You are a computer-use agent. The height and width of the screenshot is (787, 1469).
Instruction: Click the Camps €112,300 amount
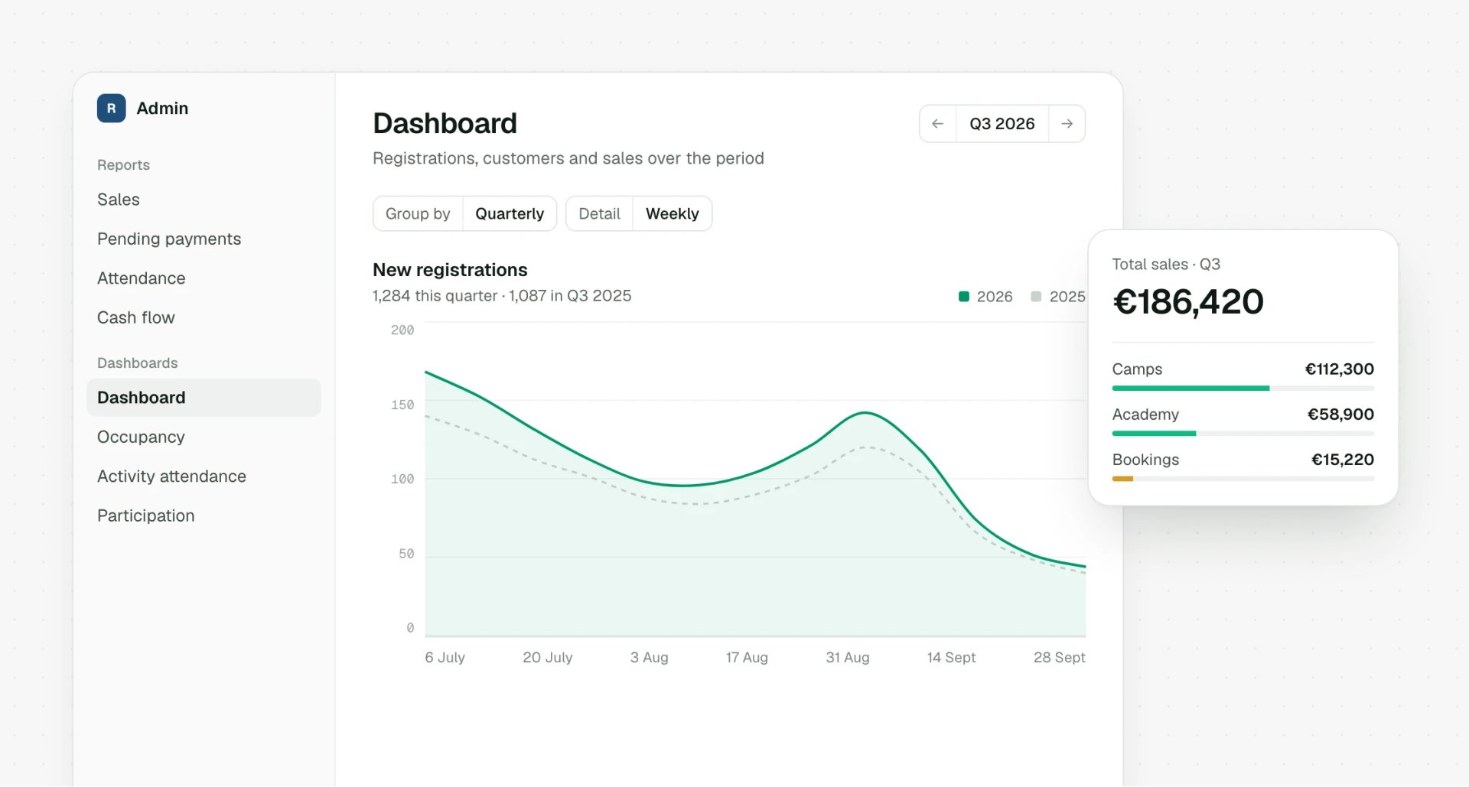point(1339,369)
